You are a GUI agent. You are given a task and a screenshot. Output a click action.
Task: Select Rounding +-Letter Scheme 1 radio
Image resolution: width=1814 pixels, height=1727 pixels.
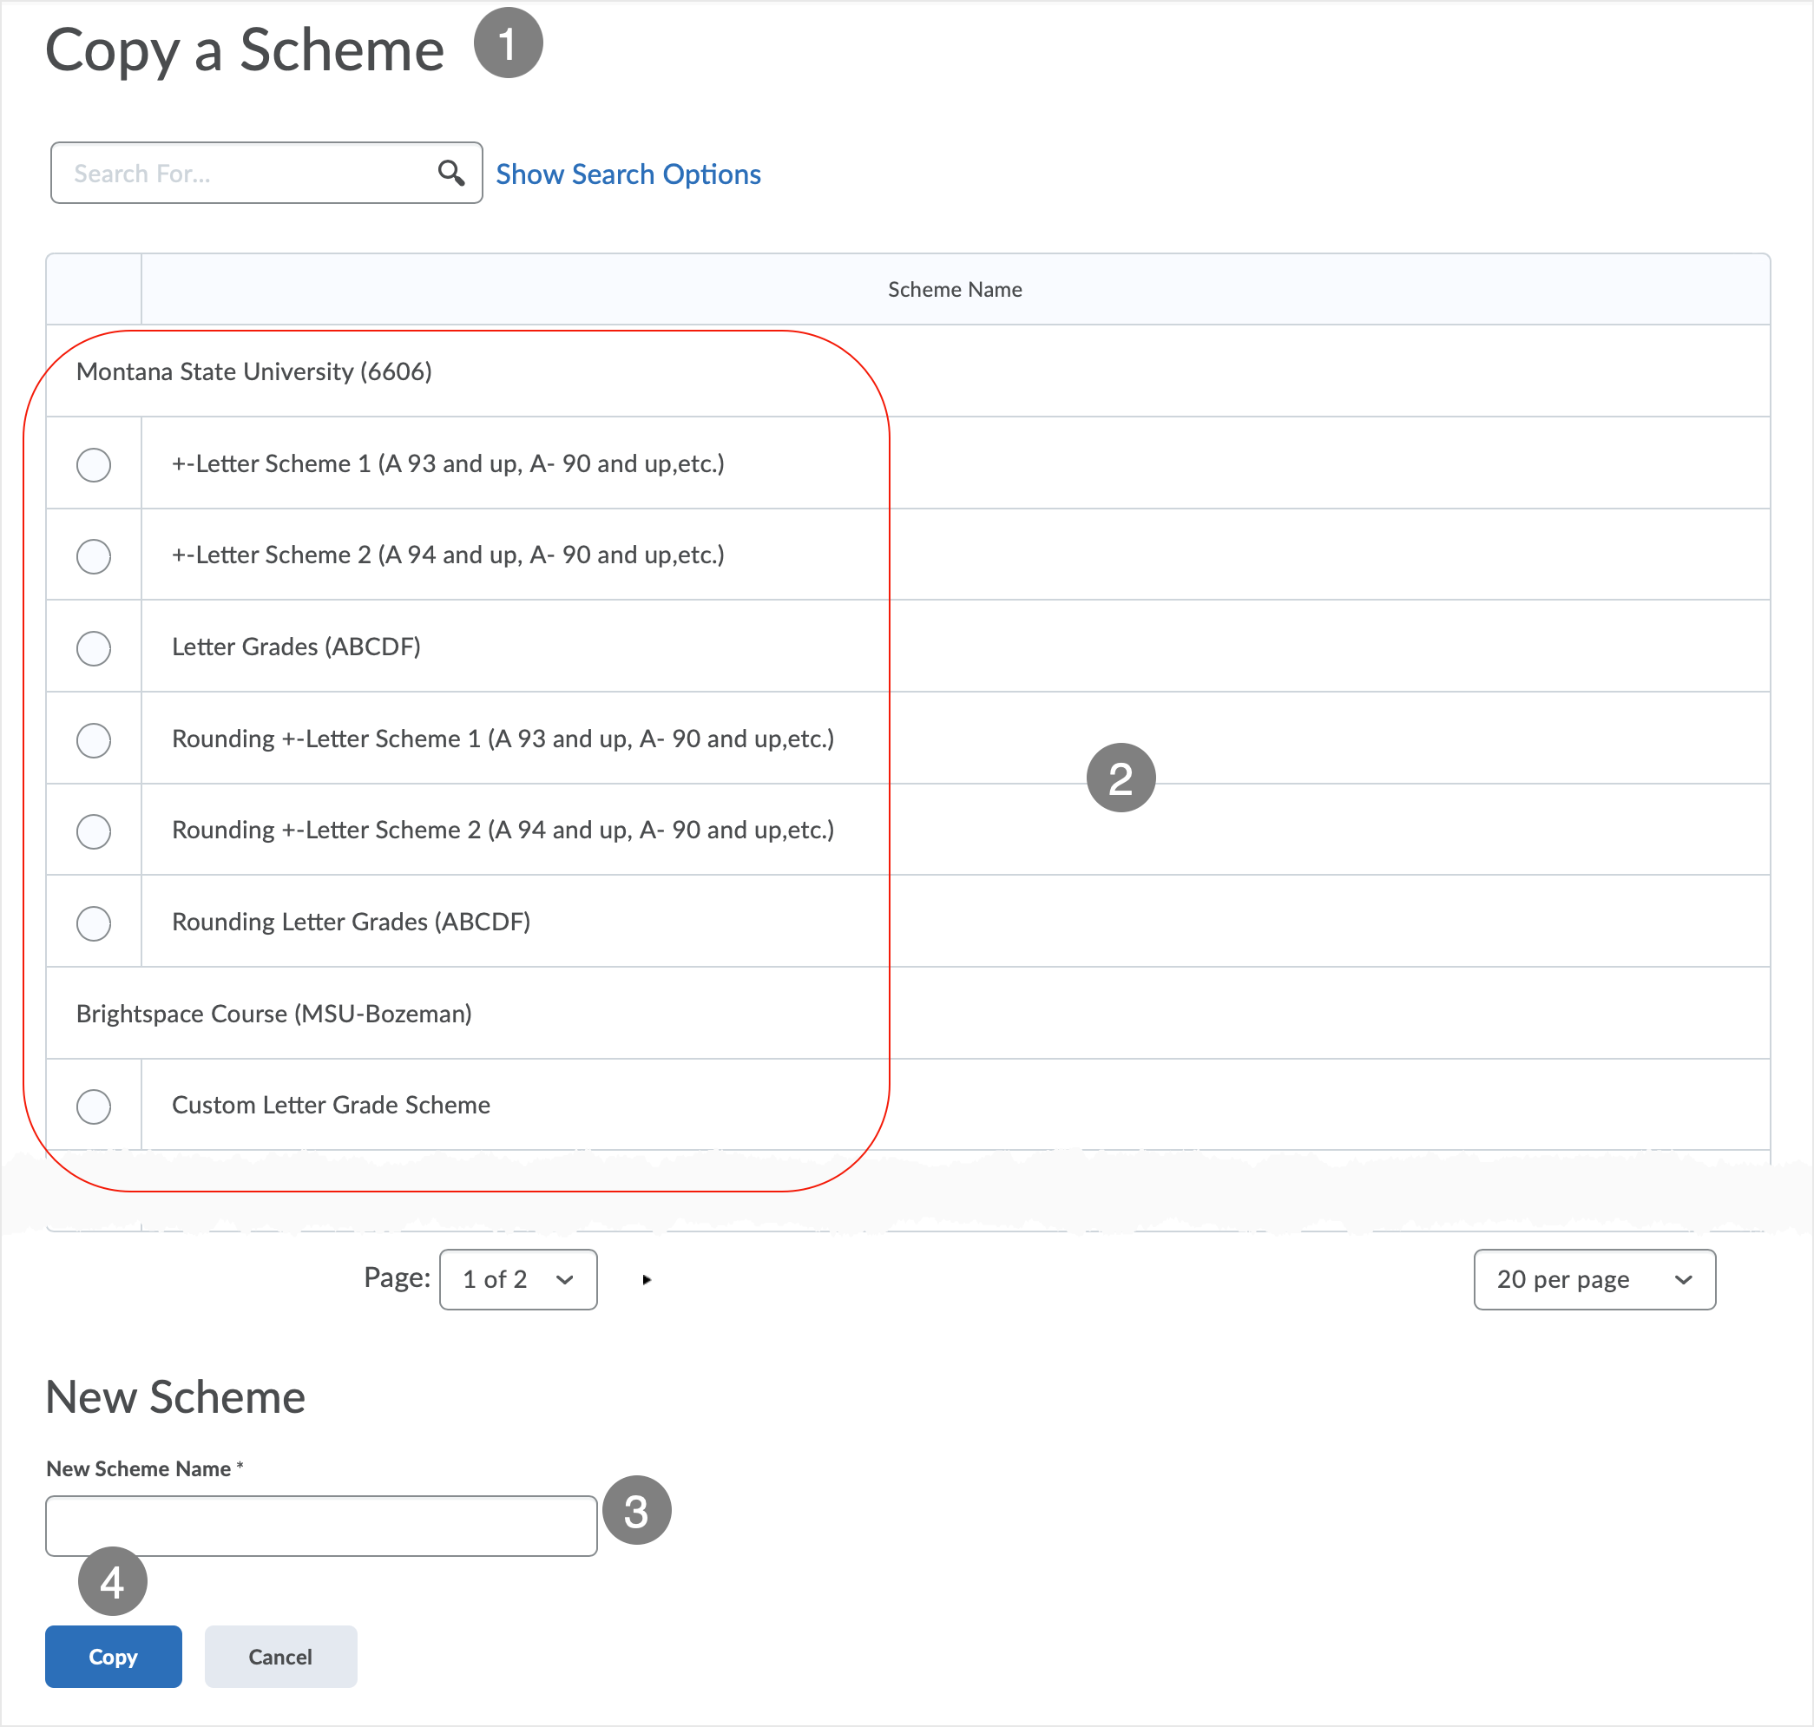point(94,740)
